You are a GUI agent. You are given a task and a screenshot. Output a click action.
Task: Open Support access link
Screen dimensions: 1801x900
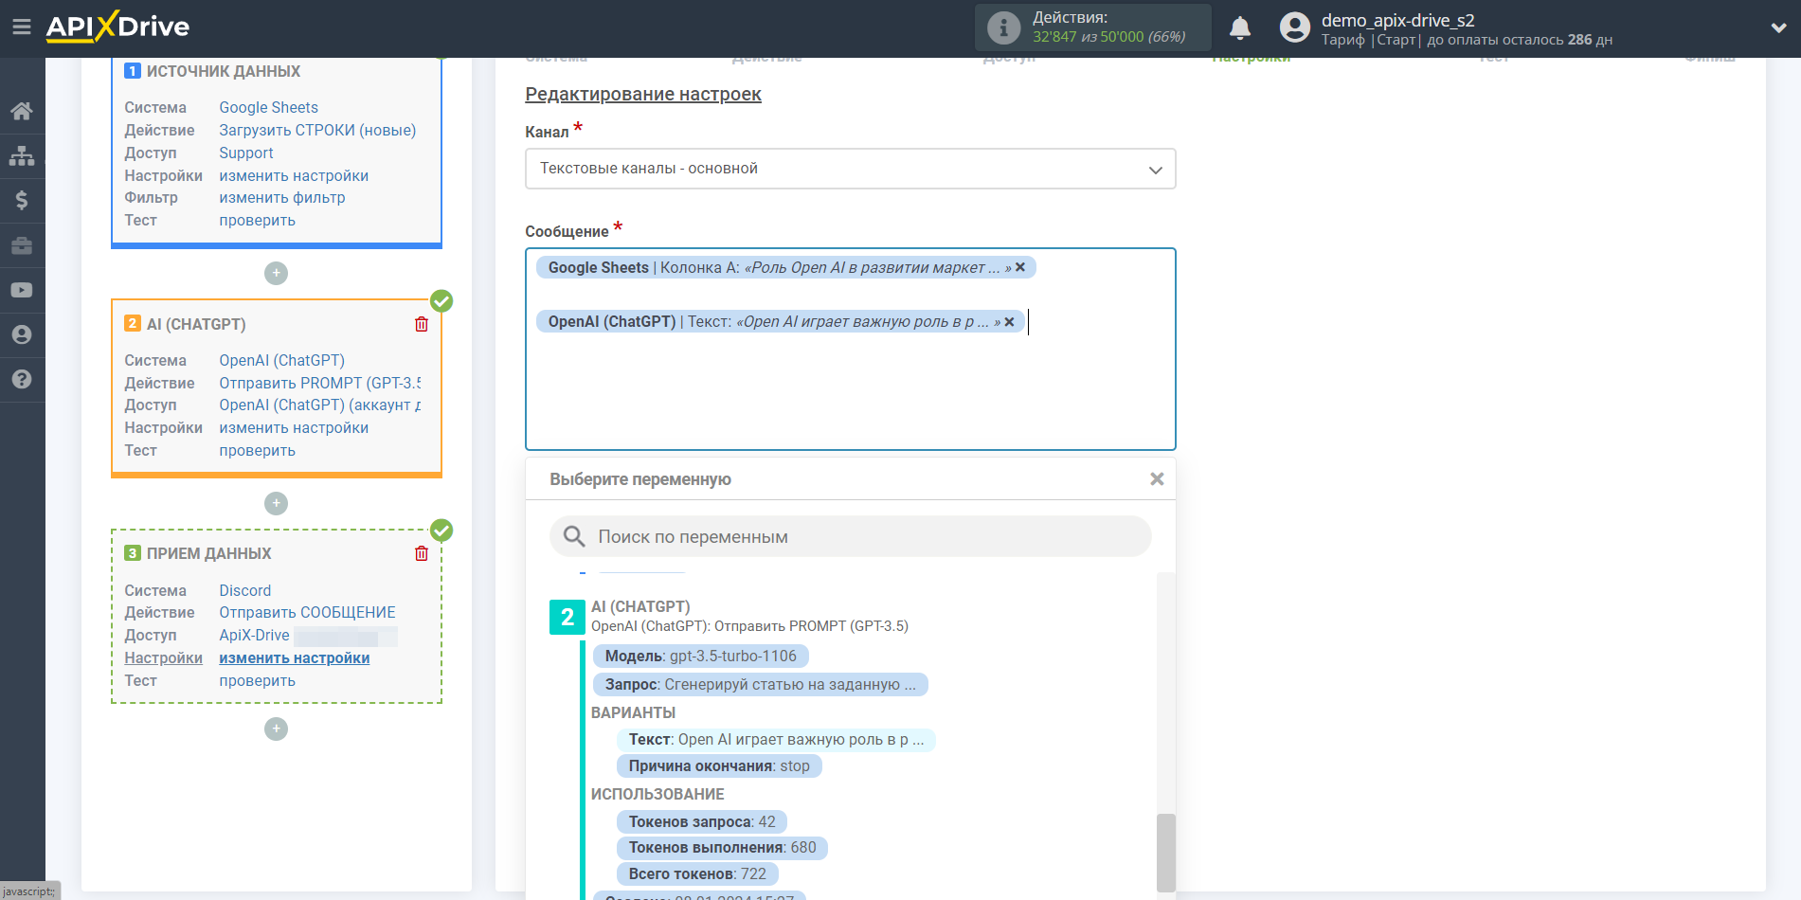click(x=245, y=153)
